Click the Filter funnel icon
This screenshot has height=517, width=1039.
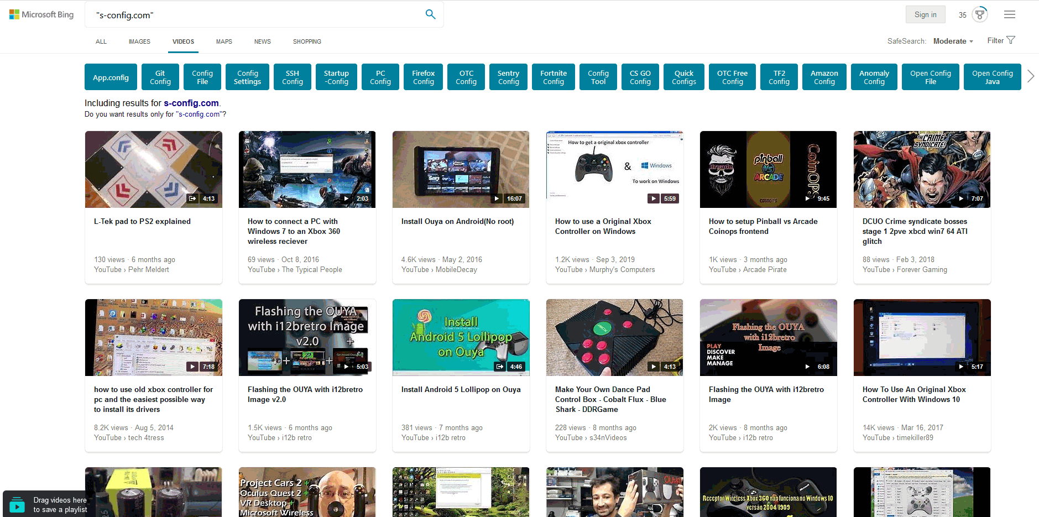[1011, 40]
